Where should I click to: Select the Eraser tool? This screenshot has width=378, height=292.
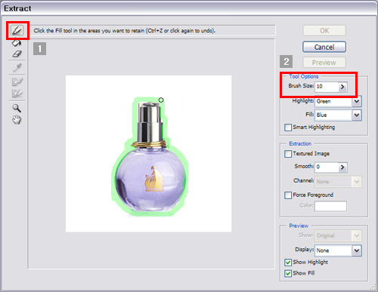tap(17, 54)
